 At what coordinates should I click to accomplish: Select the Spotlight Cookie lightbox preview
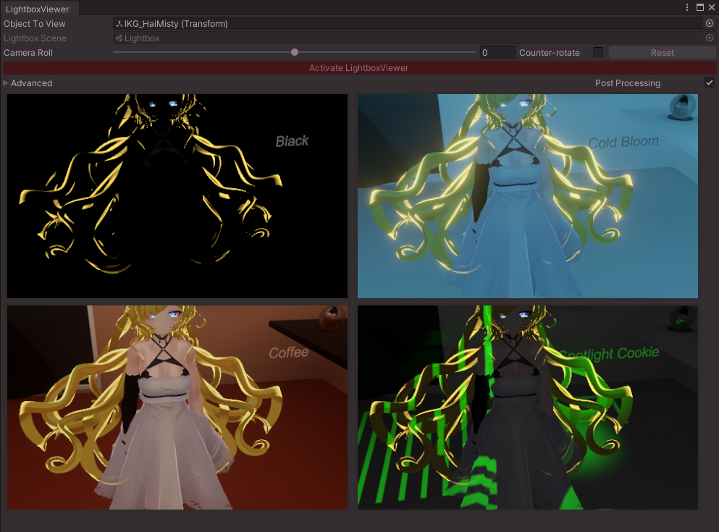point(528,406)
